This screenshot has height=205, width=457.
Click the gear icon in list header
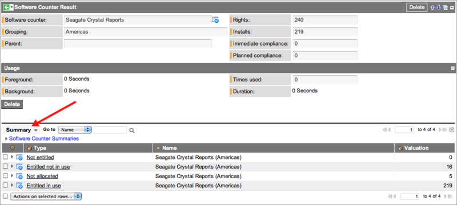click(13, 148)
